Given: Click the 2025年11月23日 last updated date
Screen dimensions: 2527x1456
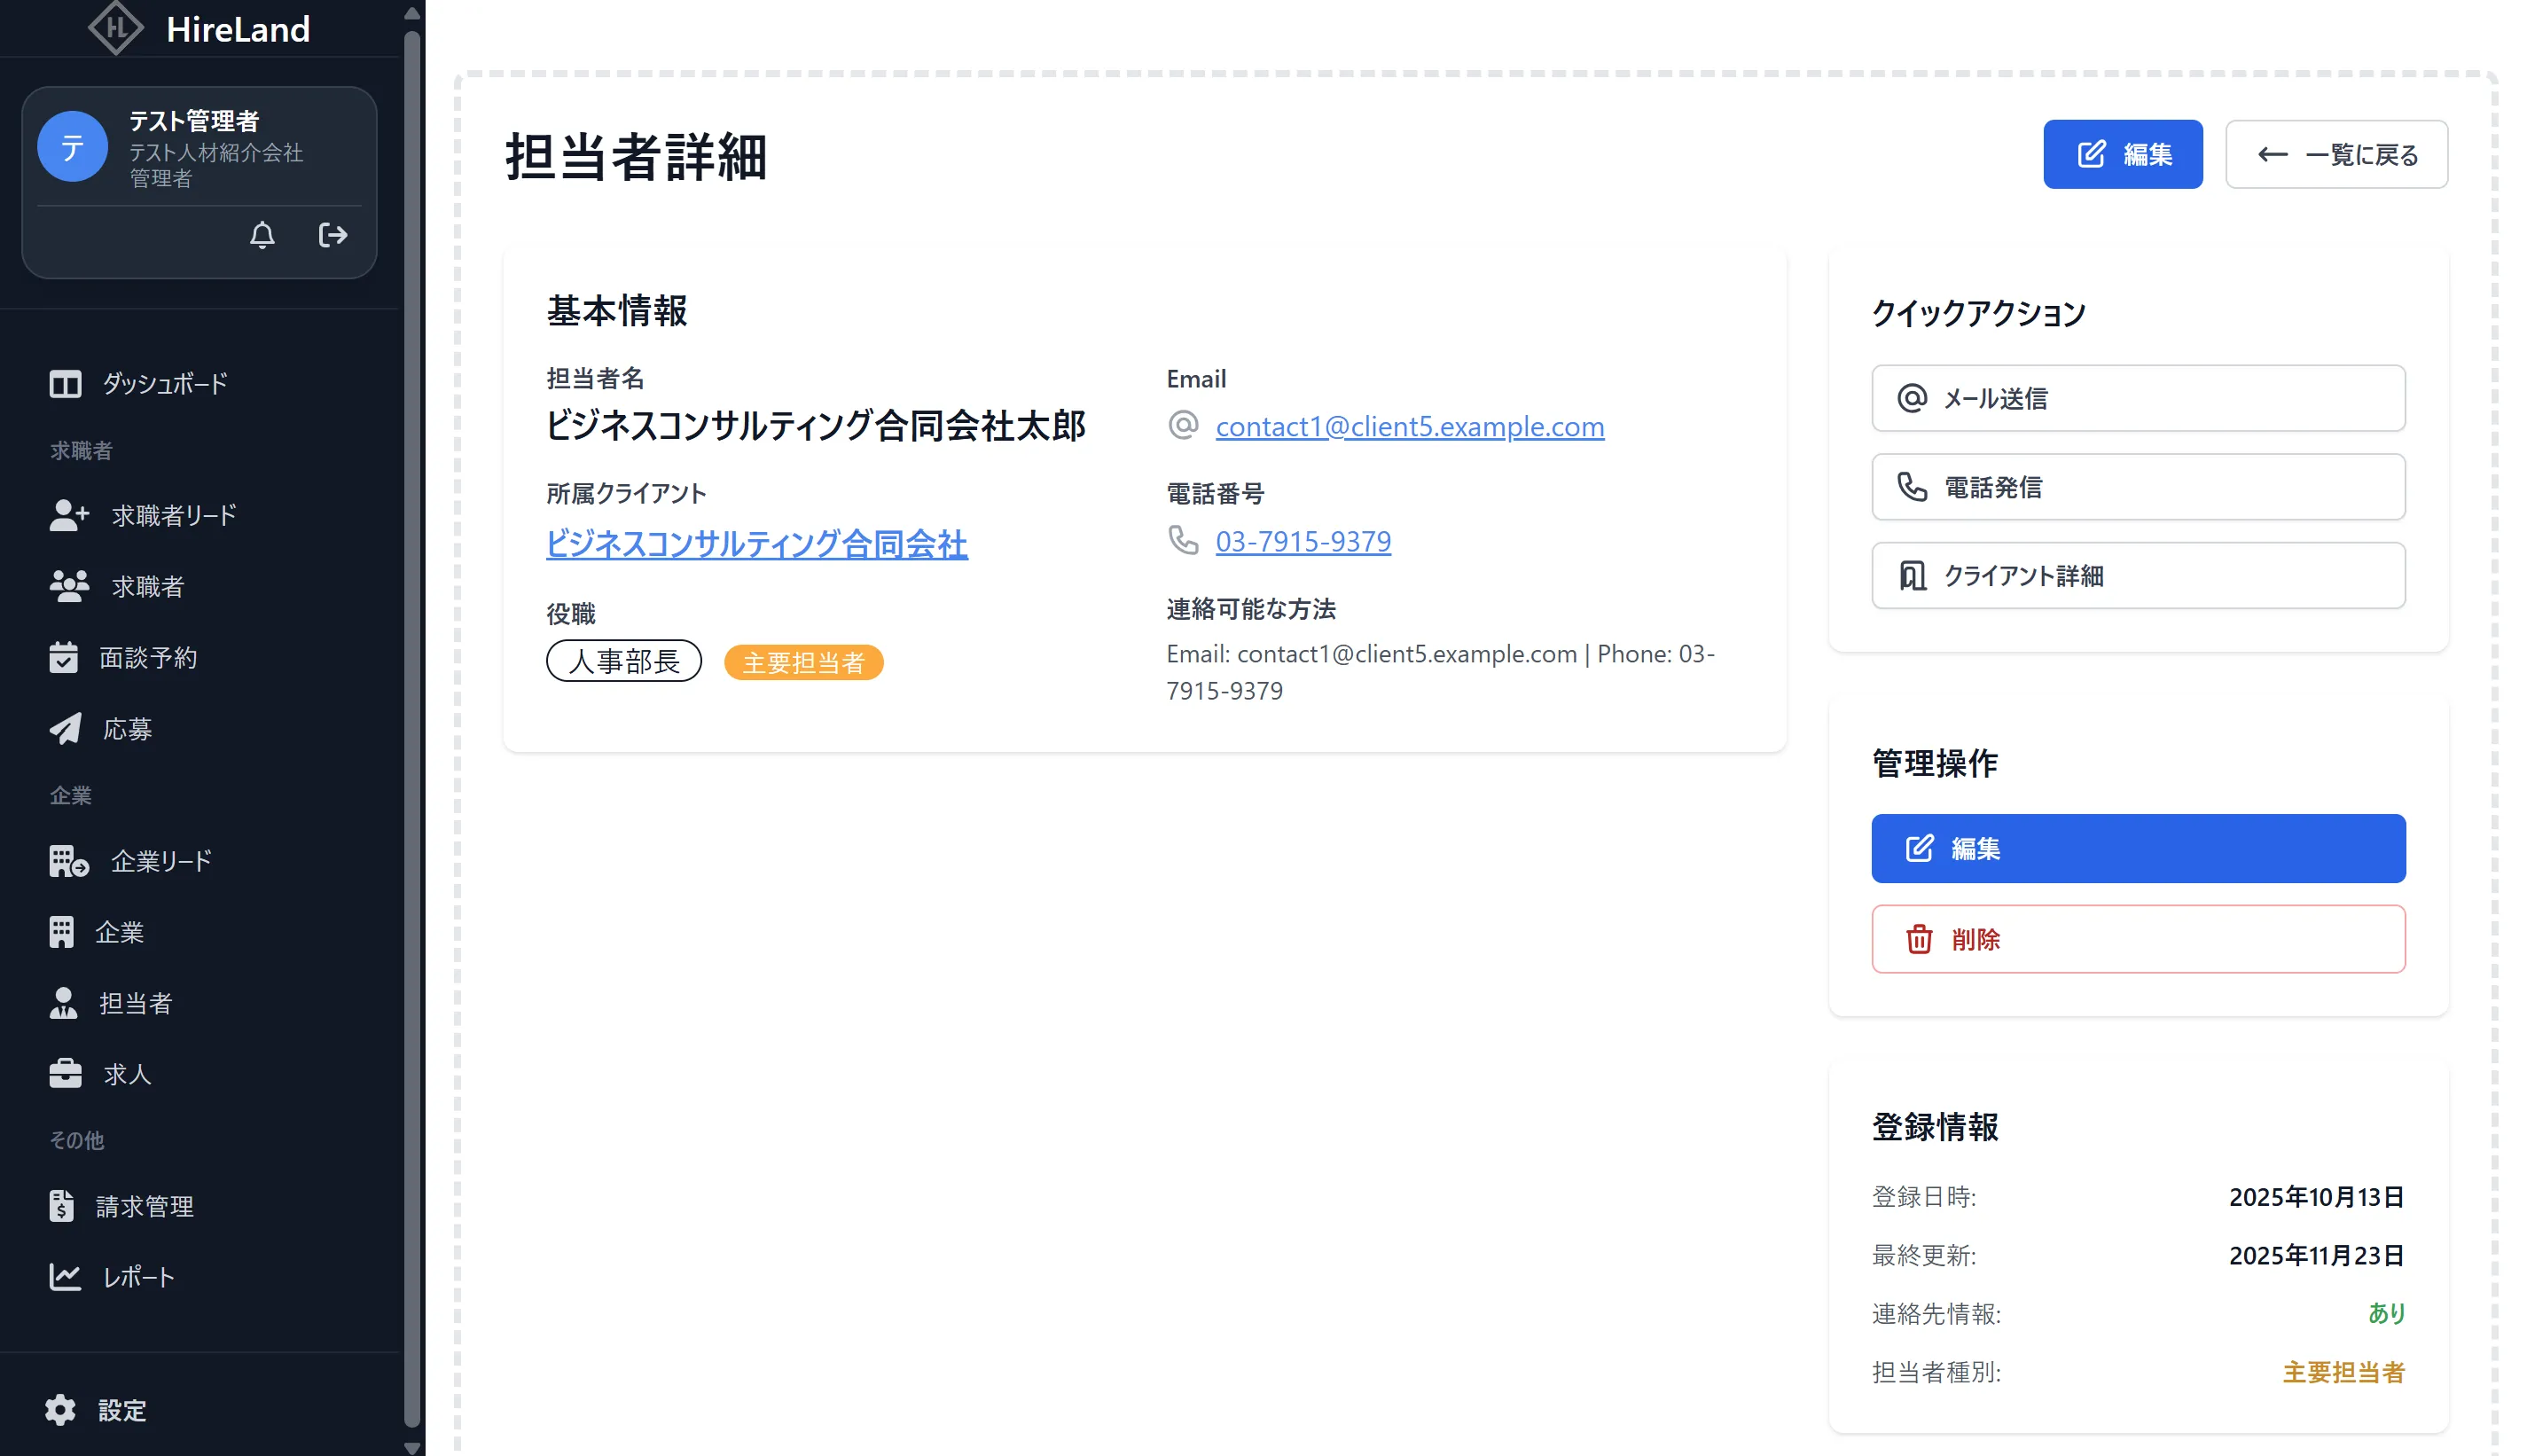Looking at the screenshot, I should (x=2316, y=1256).
